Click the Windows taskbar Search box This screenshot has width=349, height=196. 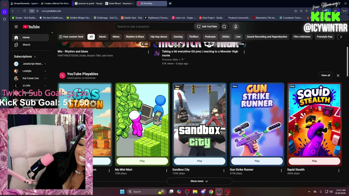(147, 192)
